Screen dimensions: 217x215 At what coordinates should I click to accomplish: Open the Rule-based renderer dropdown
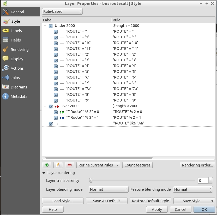pyautogui.click(x=62, y=11)
